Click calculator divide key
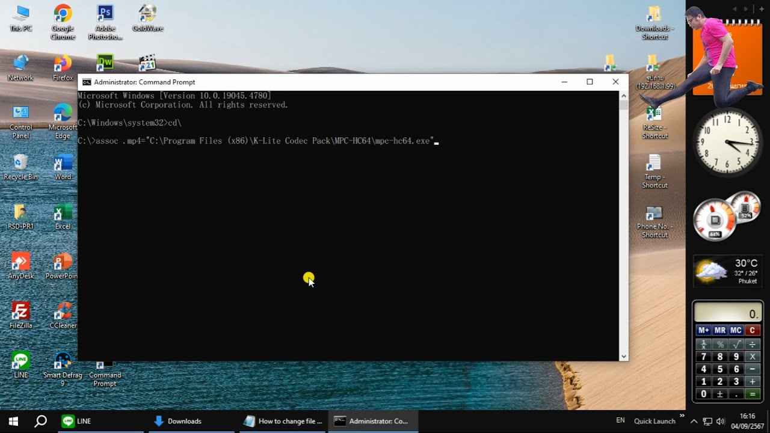This screenshot has height=433, width=770. point(752,345)
